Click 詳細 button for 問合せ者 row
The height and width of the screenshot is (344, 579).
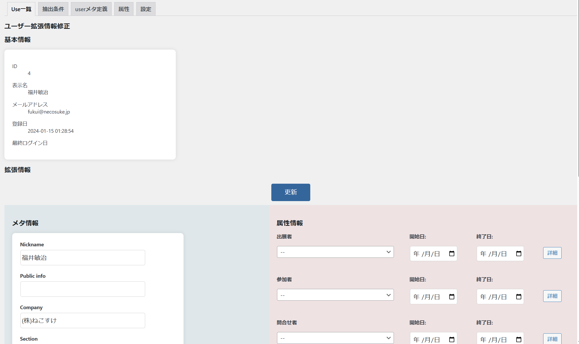tap(552, 339)
